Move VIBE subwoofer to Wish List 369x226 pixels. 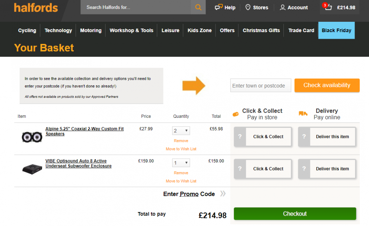pyautogui.click(x=181, y=181)
